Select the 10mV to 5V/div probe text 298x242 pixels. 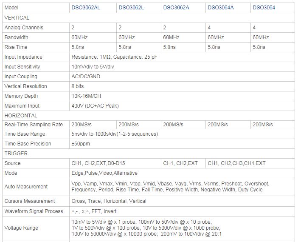pos(146,228)
